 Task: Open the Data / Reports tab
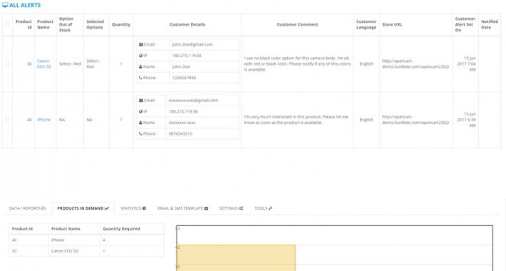tap(27, 208)
